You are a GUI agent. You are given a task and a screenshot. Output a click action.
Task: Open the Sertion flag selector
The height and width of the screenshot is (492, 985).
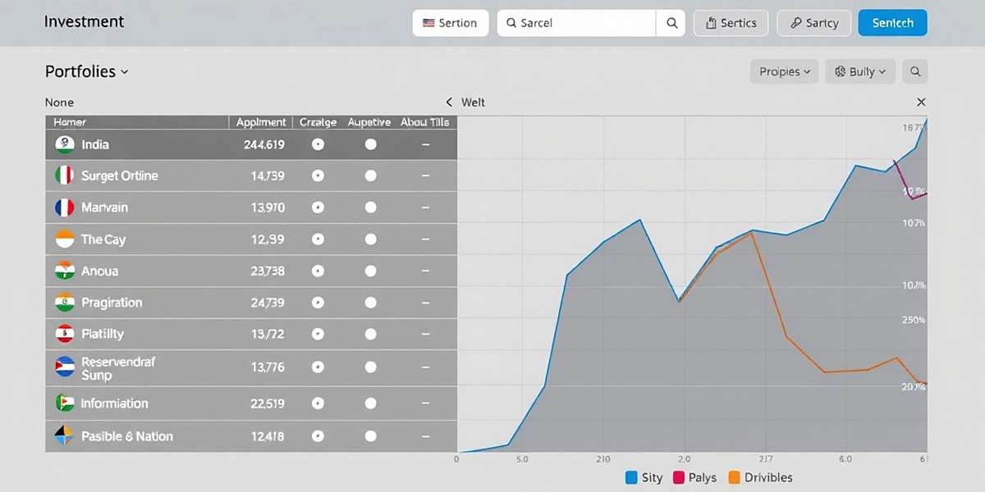(x=450, y=23)
